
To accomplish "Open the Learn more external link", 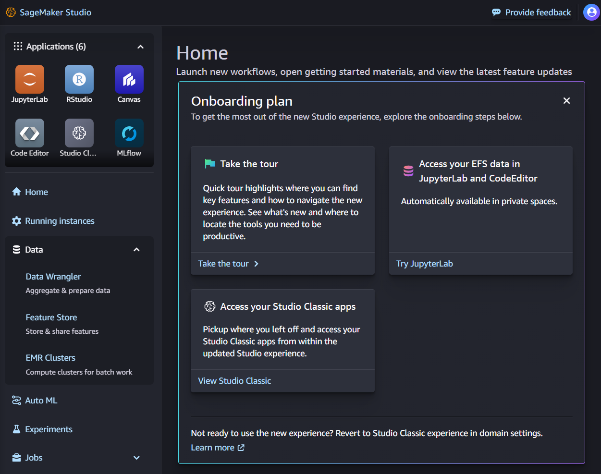I will tap(218, 448).
